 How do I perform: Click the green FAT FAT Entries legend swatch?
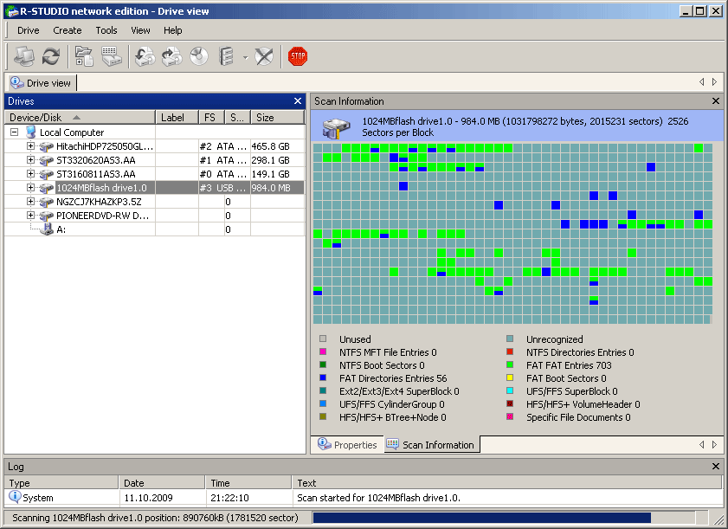[x=510, y=365]
